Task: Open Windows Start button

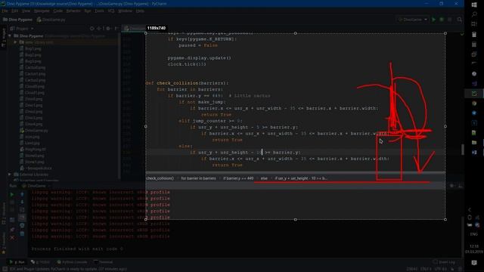Action: [x=474, y=5]
